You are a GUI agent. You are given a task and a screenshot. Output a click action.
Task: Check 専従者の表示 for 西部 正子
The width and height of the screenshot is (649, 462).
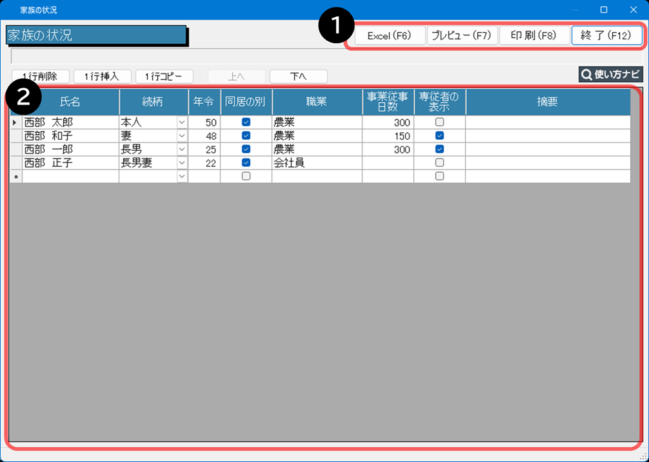(x=439, y=163)
